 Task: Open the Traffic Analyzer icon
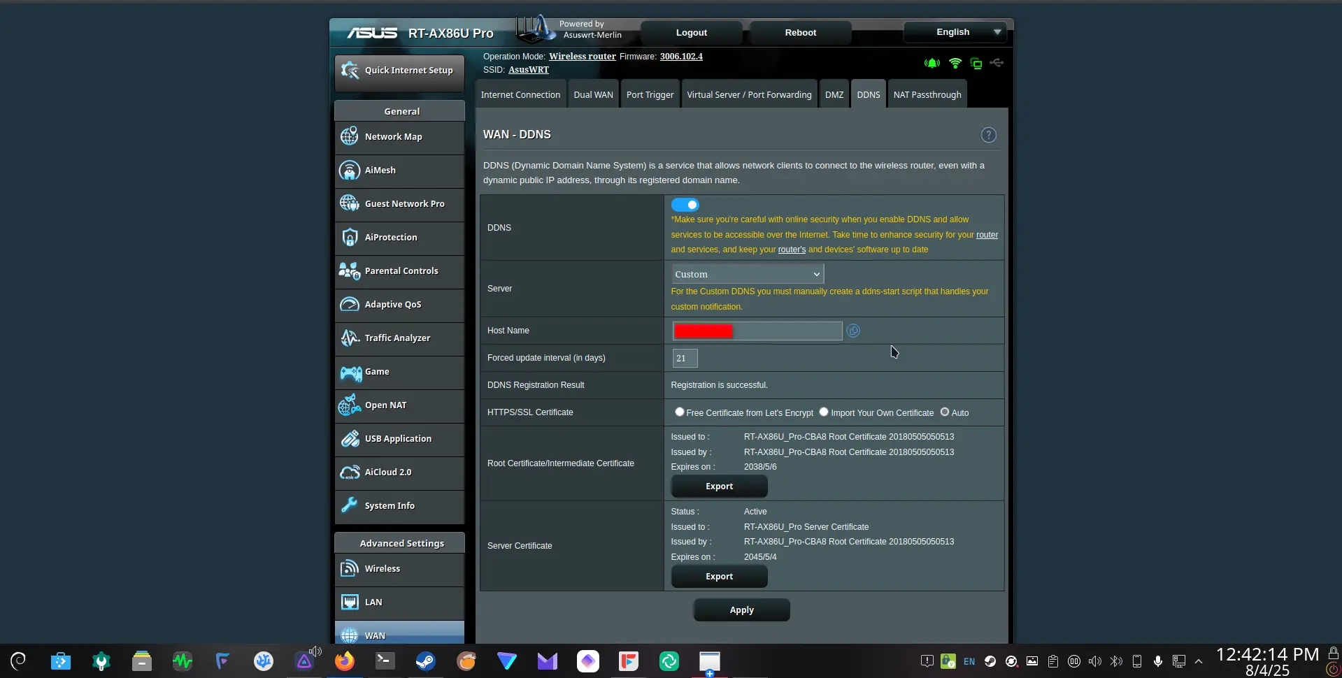click(350, 338)
